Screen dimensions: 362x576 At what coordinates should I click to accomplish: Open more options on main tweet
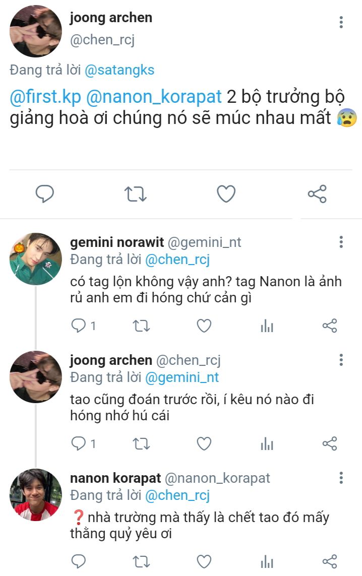341,22
